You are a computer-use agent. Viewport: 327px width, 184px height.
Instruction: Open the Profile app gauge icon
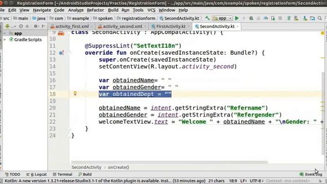pos(266,18)
